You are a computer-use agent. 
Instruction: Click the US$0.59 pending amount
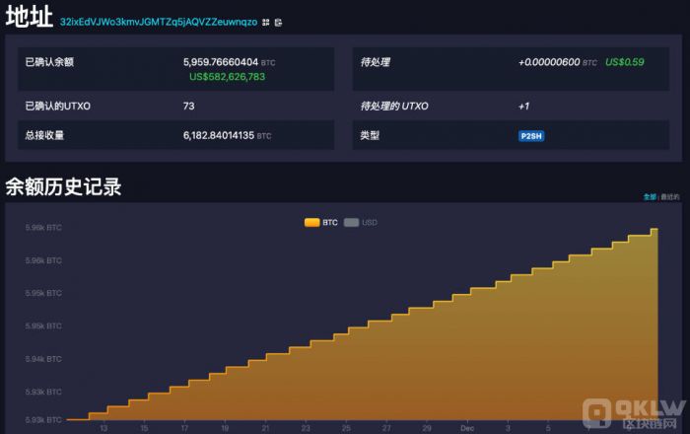(624, 62)
